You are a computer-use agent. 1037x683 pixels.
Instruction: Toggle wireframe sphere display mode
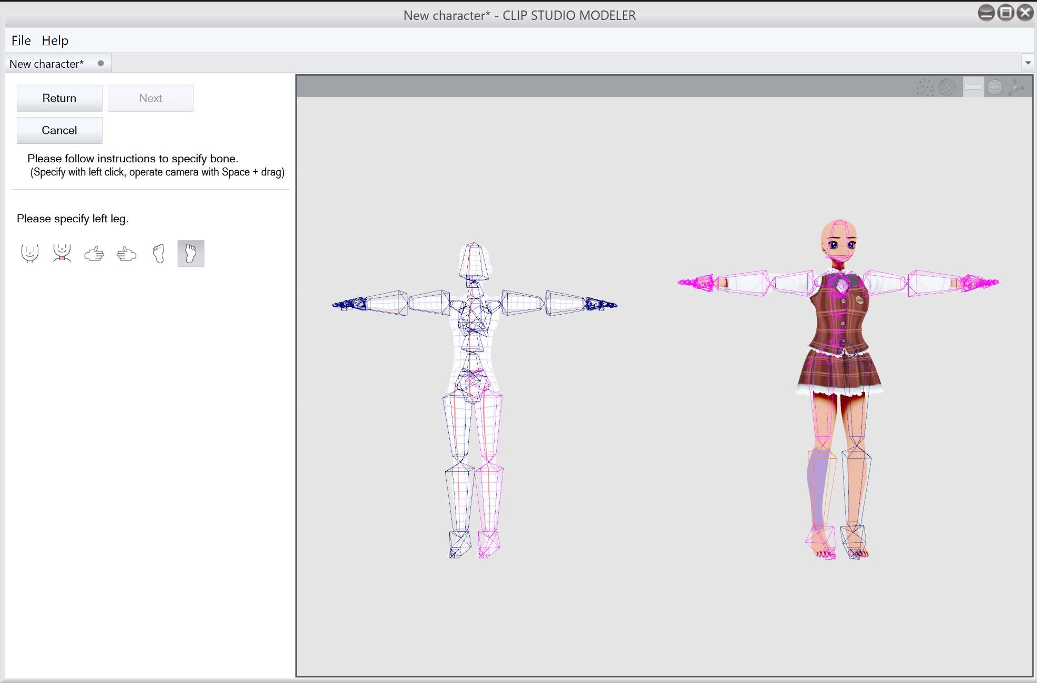click(x=947, y=87)
